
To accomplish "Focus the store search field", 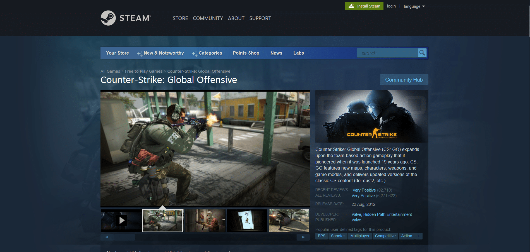I will pos(387,53).
